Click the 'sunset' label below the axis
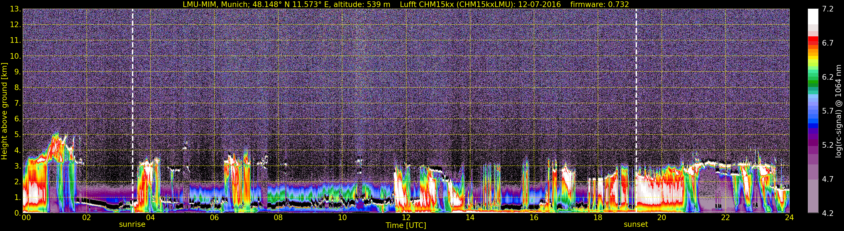This screenshot has height=231, width=844. (636, 225)
